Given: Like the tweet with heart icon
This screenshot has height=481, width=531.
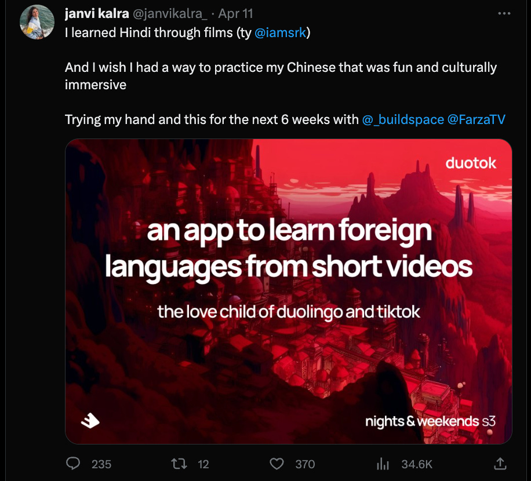Looking at the screenshot, I should click(277, 464).
